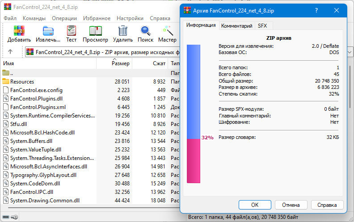Click the Отмена button
354x222 pixels.
pos(291,205)
